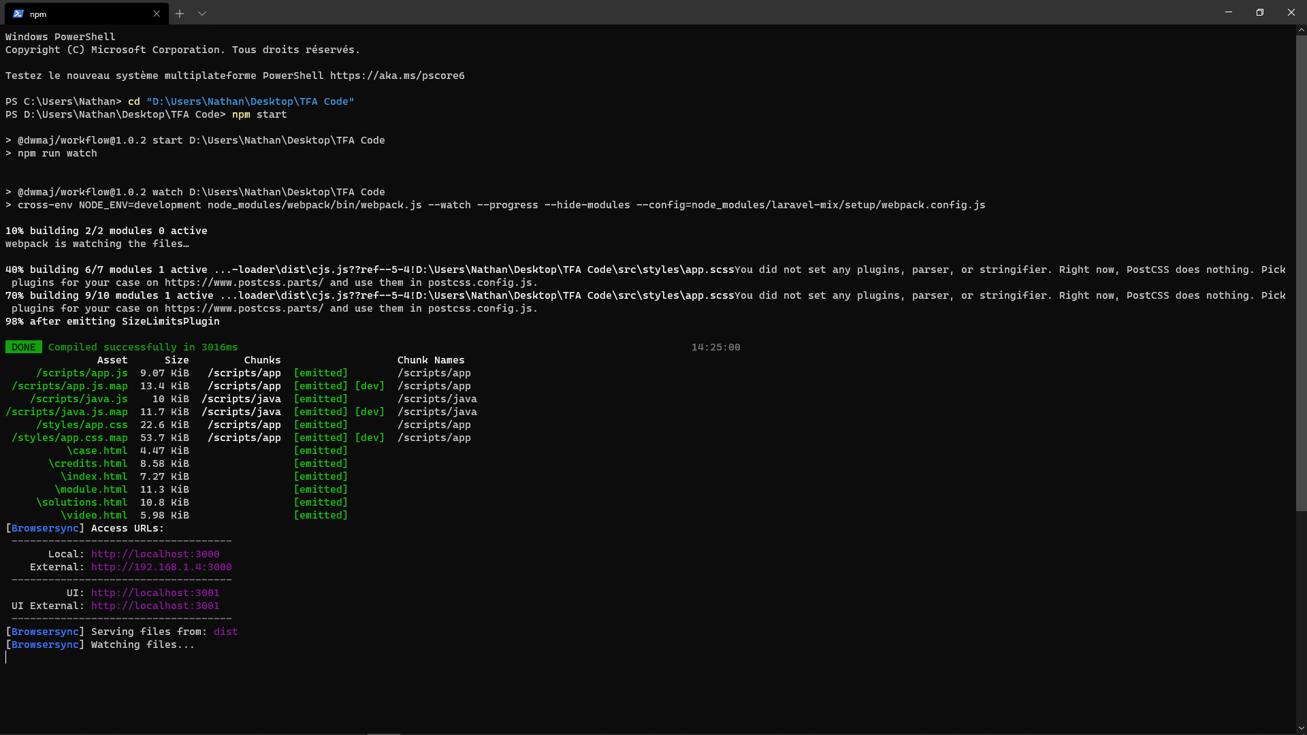Click the cross-env NODE_ENV=development command line
The image size is (1307, 735).
coord(496,205)
